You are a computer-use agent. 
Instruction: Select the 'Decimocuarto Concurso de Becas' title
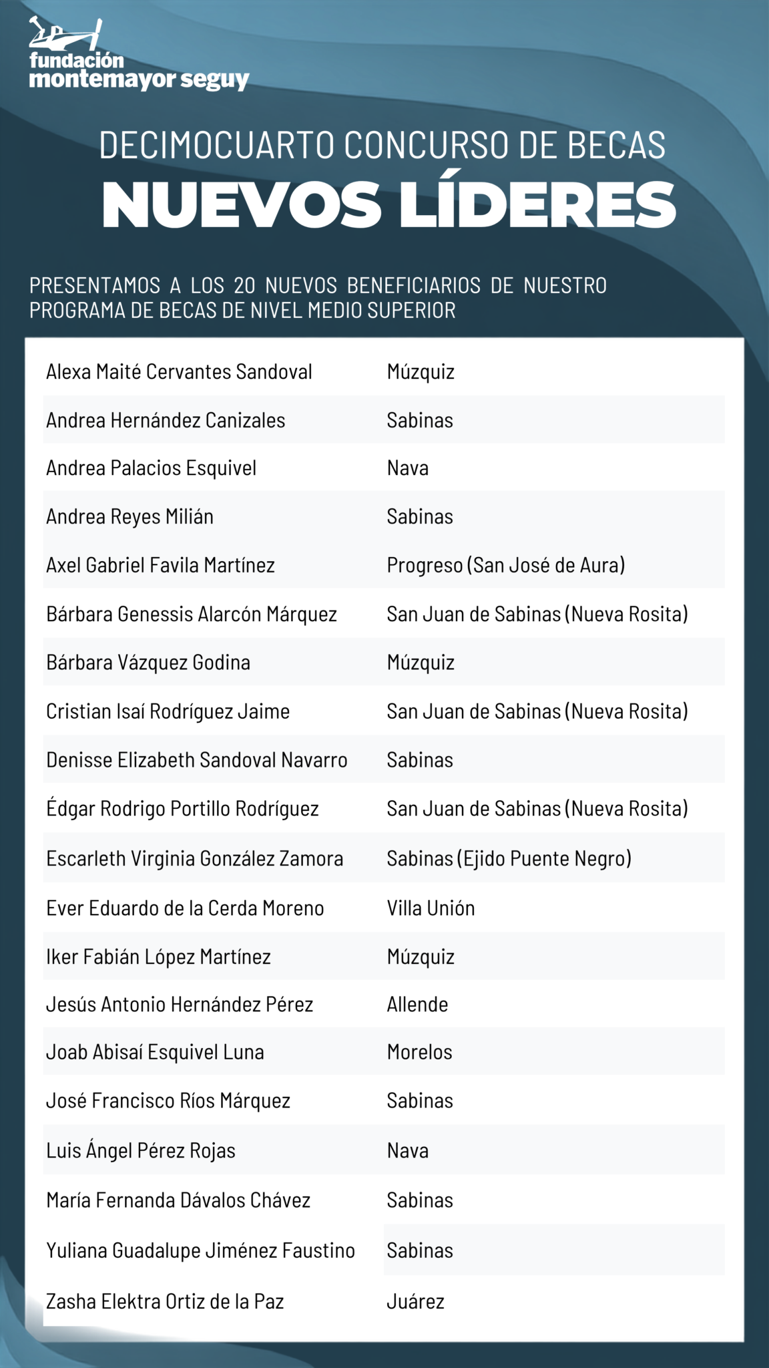pyautogui.click(x=382, y=144)
